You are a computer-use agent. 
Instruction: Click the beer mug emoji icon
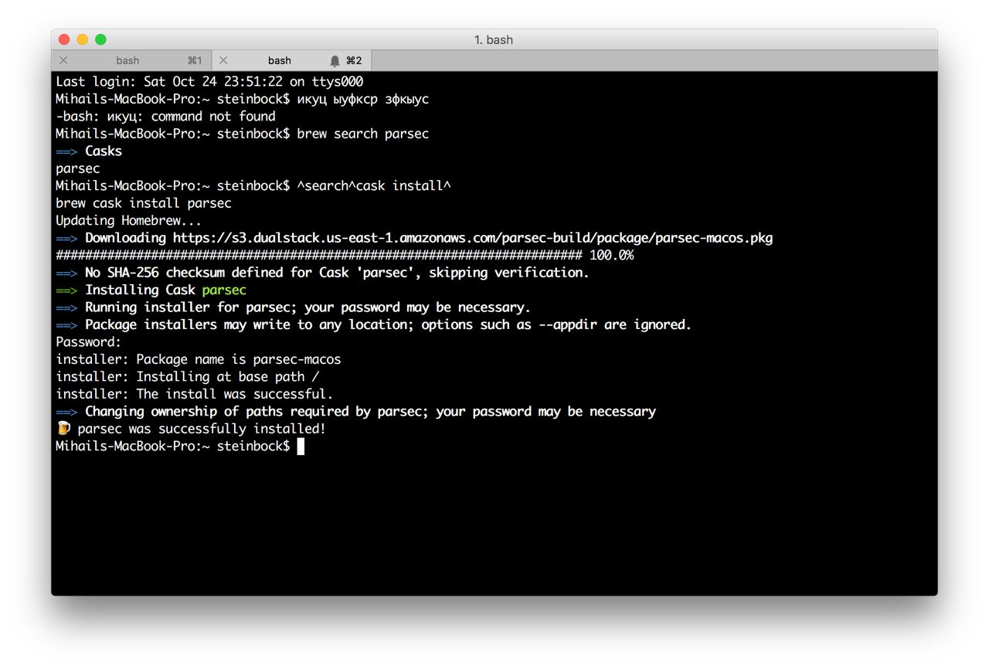(x=63, y=428)
